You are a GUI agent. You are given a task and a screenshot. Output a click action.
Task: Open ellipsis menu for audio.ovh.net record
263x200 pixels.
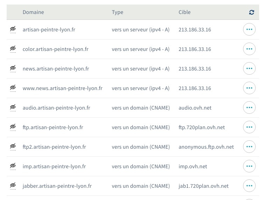click(249, 108)
